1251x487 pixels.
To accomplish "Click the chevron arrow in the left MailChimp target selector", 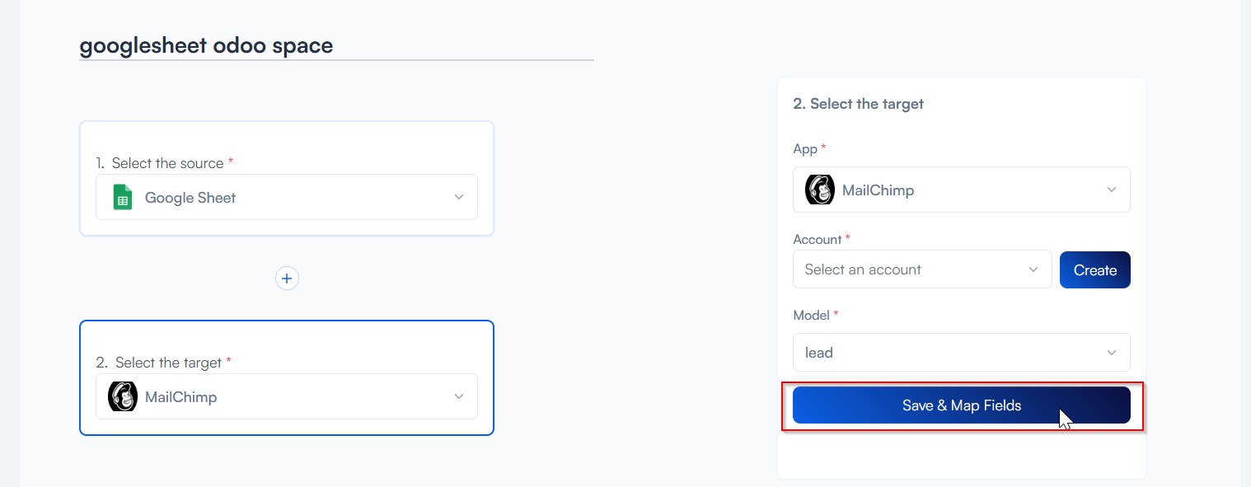I will [x=459, y=396].
